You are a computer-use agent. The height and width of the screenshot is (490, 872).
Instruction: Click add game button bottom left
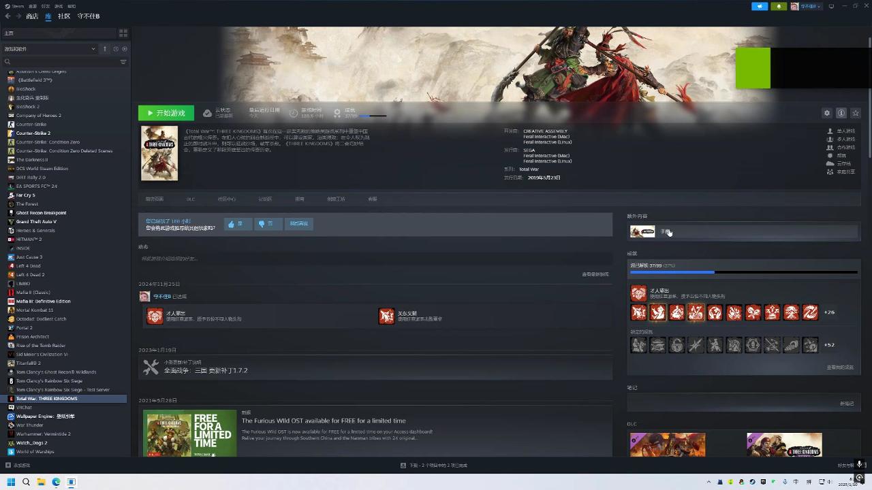18,465
